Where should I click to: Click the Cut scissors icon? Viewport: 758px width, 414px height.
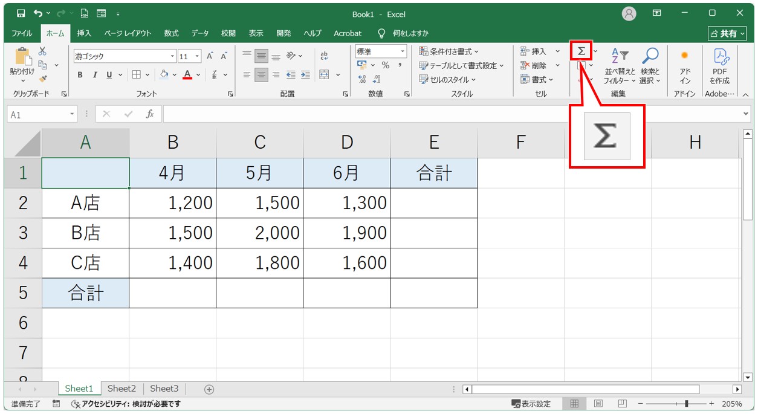42,51
